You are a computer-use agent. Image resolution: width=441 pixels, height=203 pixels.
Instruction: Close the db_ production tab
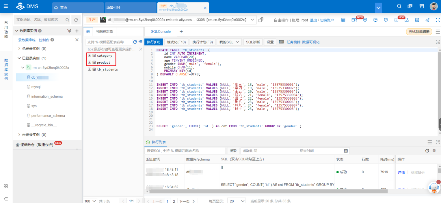(x=205, y=8)
